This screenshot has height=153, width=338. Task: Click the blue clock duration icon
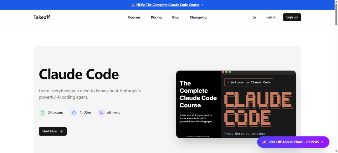click(74, 113)
